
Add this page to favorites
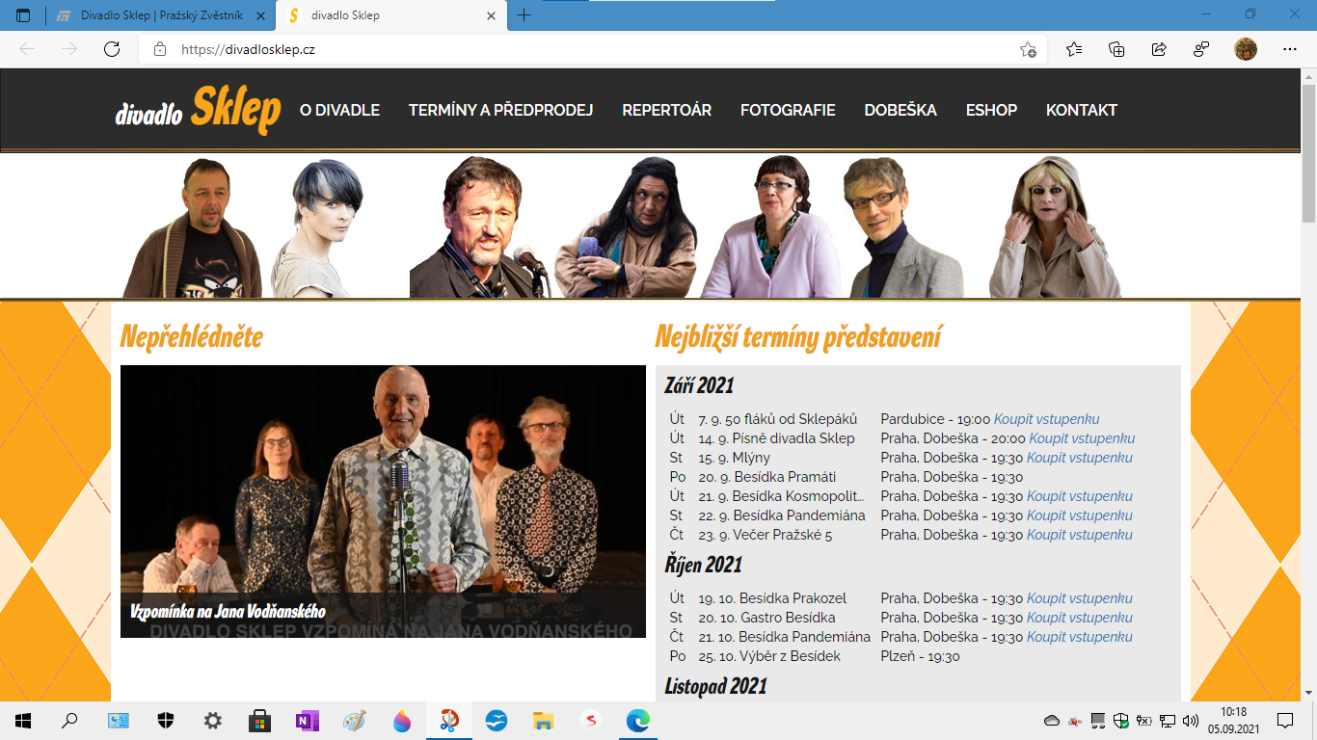[1028, 49]
